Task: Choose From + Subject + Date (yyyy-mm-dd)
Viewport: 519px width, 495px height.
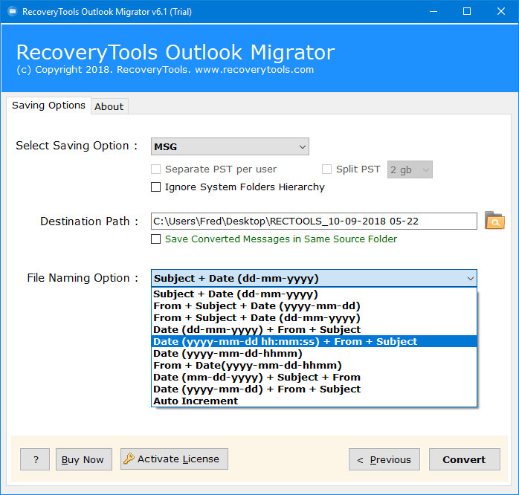Action: 314,305
